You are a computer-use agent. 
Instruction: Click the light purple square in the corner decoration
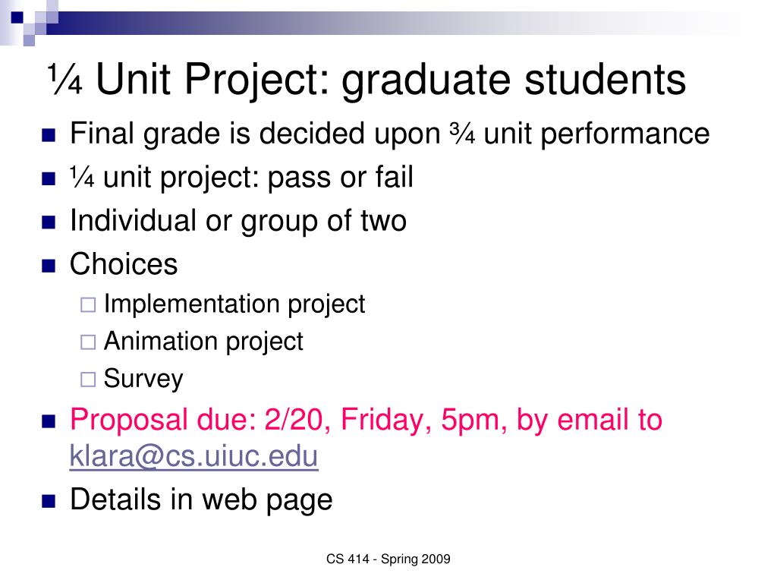(x=29, y=40)
